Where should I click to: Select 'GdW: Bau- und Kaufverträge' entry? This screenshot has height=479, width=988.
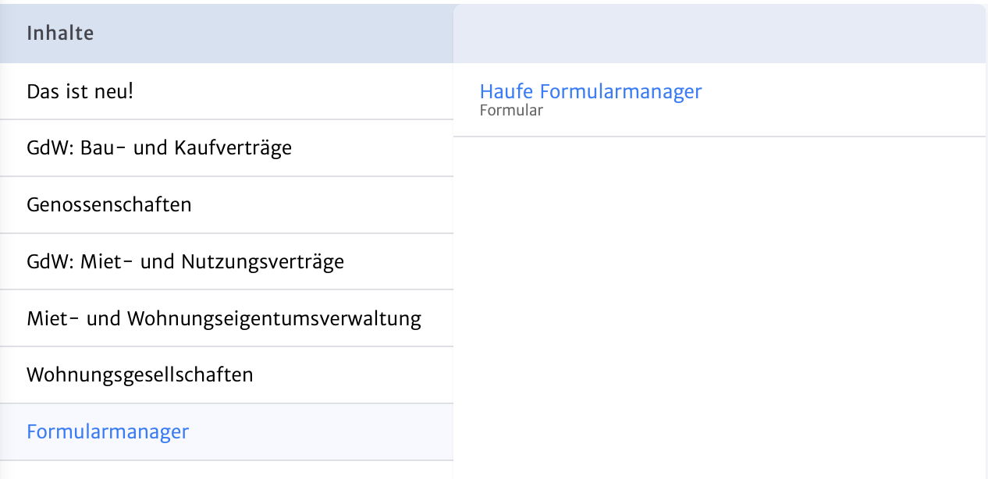tap(159, 147)
